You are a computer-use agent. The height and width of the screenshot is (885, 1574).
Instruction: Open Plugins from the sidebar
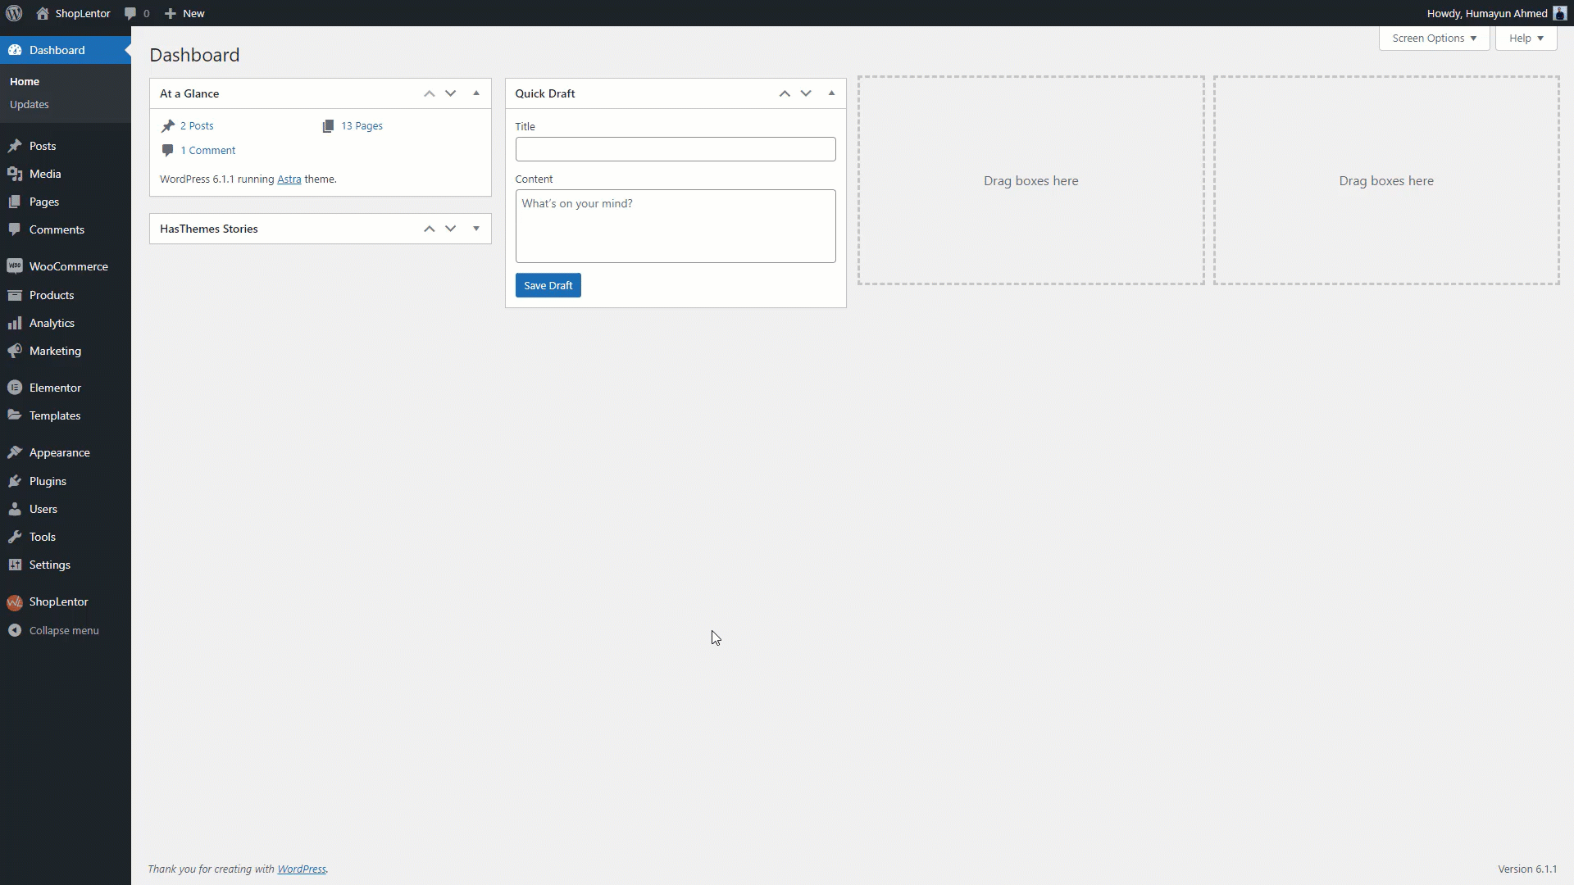point(48,481)
